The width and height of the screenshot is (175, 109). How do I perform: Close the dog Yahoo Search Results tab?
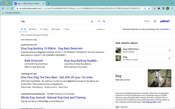pyautogui.click(x=43, y=4)
